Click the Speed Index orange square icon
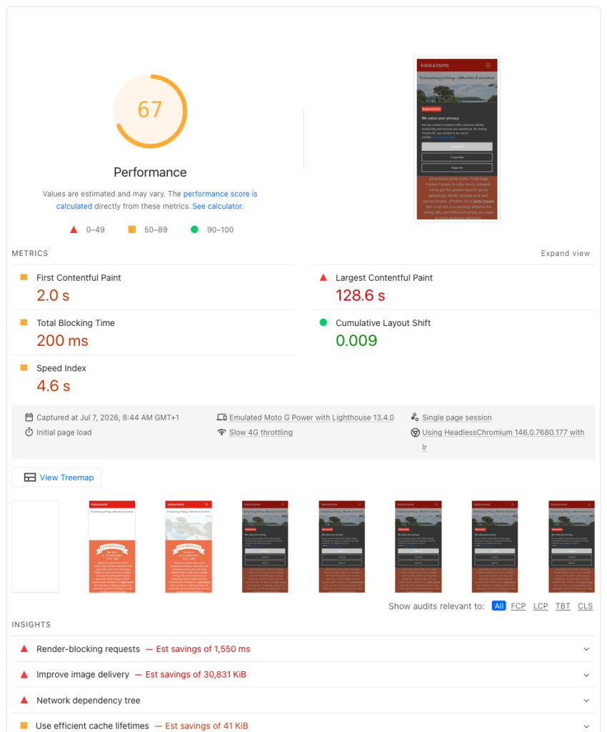The image size is (607, 732). pos(24,367)
